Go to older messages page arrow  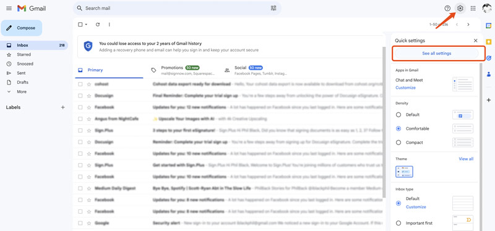[x=468, y=24]
